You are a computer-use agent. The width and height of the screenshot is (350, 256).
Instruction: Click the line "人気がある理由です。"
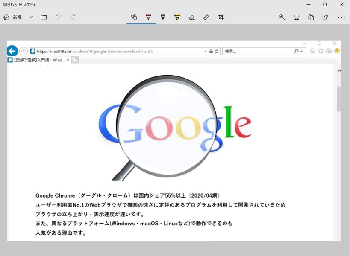[x=61, y=233]
